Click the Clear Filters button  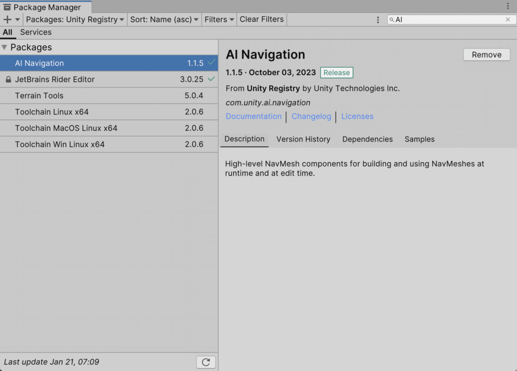(x=262, y=20)
